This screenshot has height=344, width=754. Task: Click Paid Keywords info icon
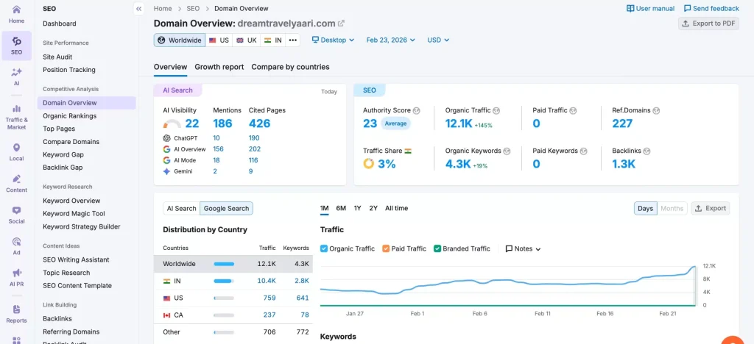584,151
